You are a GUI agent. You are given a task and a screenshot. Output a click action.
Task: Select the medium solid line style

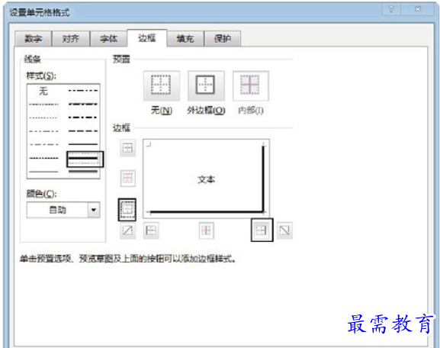click(x=83, y=144)
